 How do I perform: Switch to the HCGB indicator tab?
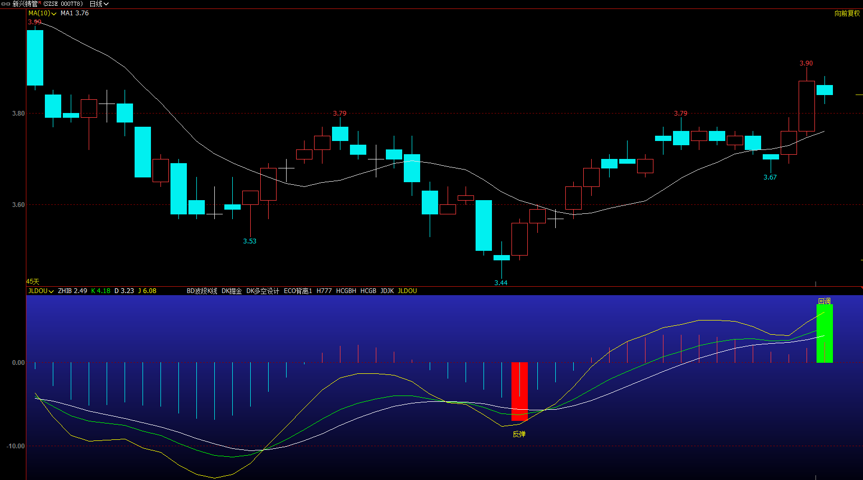tap(368, 291)
